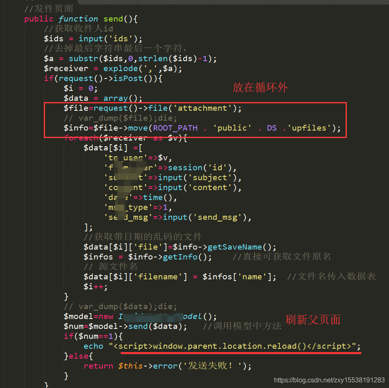Click the comment '//去掉最后字符串最后一个字符,'

[x=115, y=48]
